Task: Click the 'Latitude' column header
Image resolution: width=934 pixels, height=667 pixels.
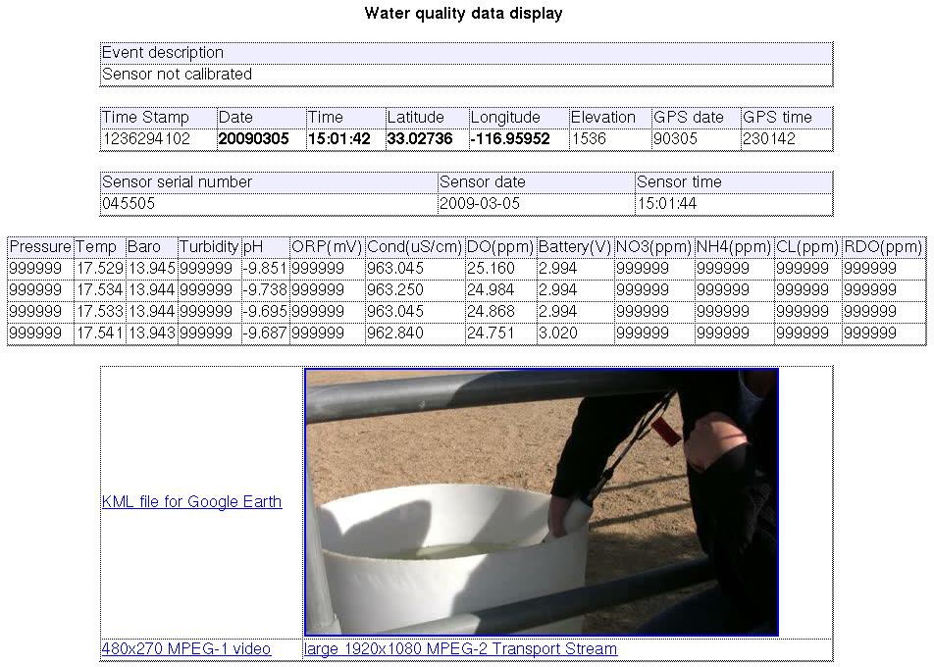Action: [426, 118]
